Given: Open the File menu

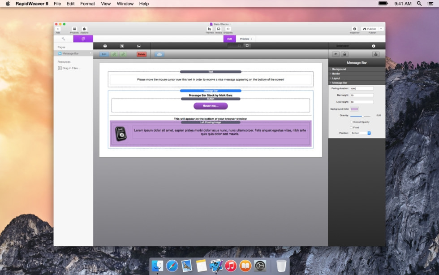Looking at the screenshot, I should (57, 4).
